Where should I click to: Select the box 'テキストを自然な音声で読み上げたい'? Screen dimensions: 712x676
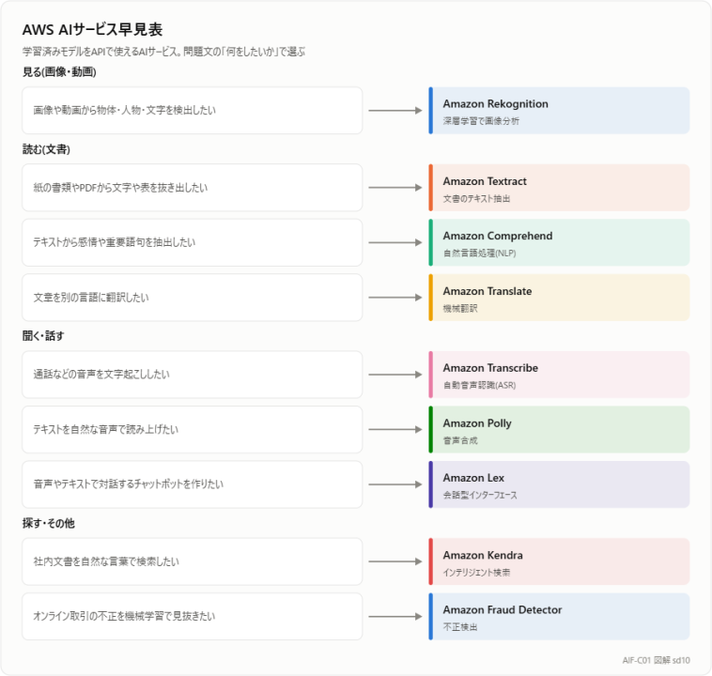192,429
